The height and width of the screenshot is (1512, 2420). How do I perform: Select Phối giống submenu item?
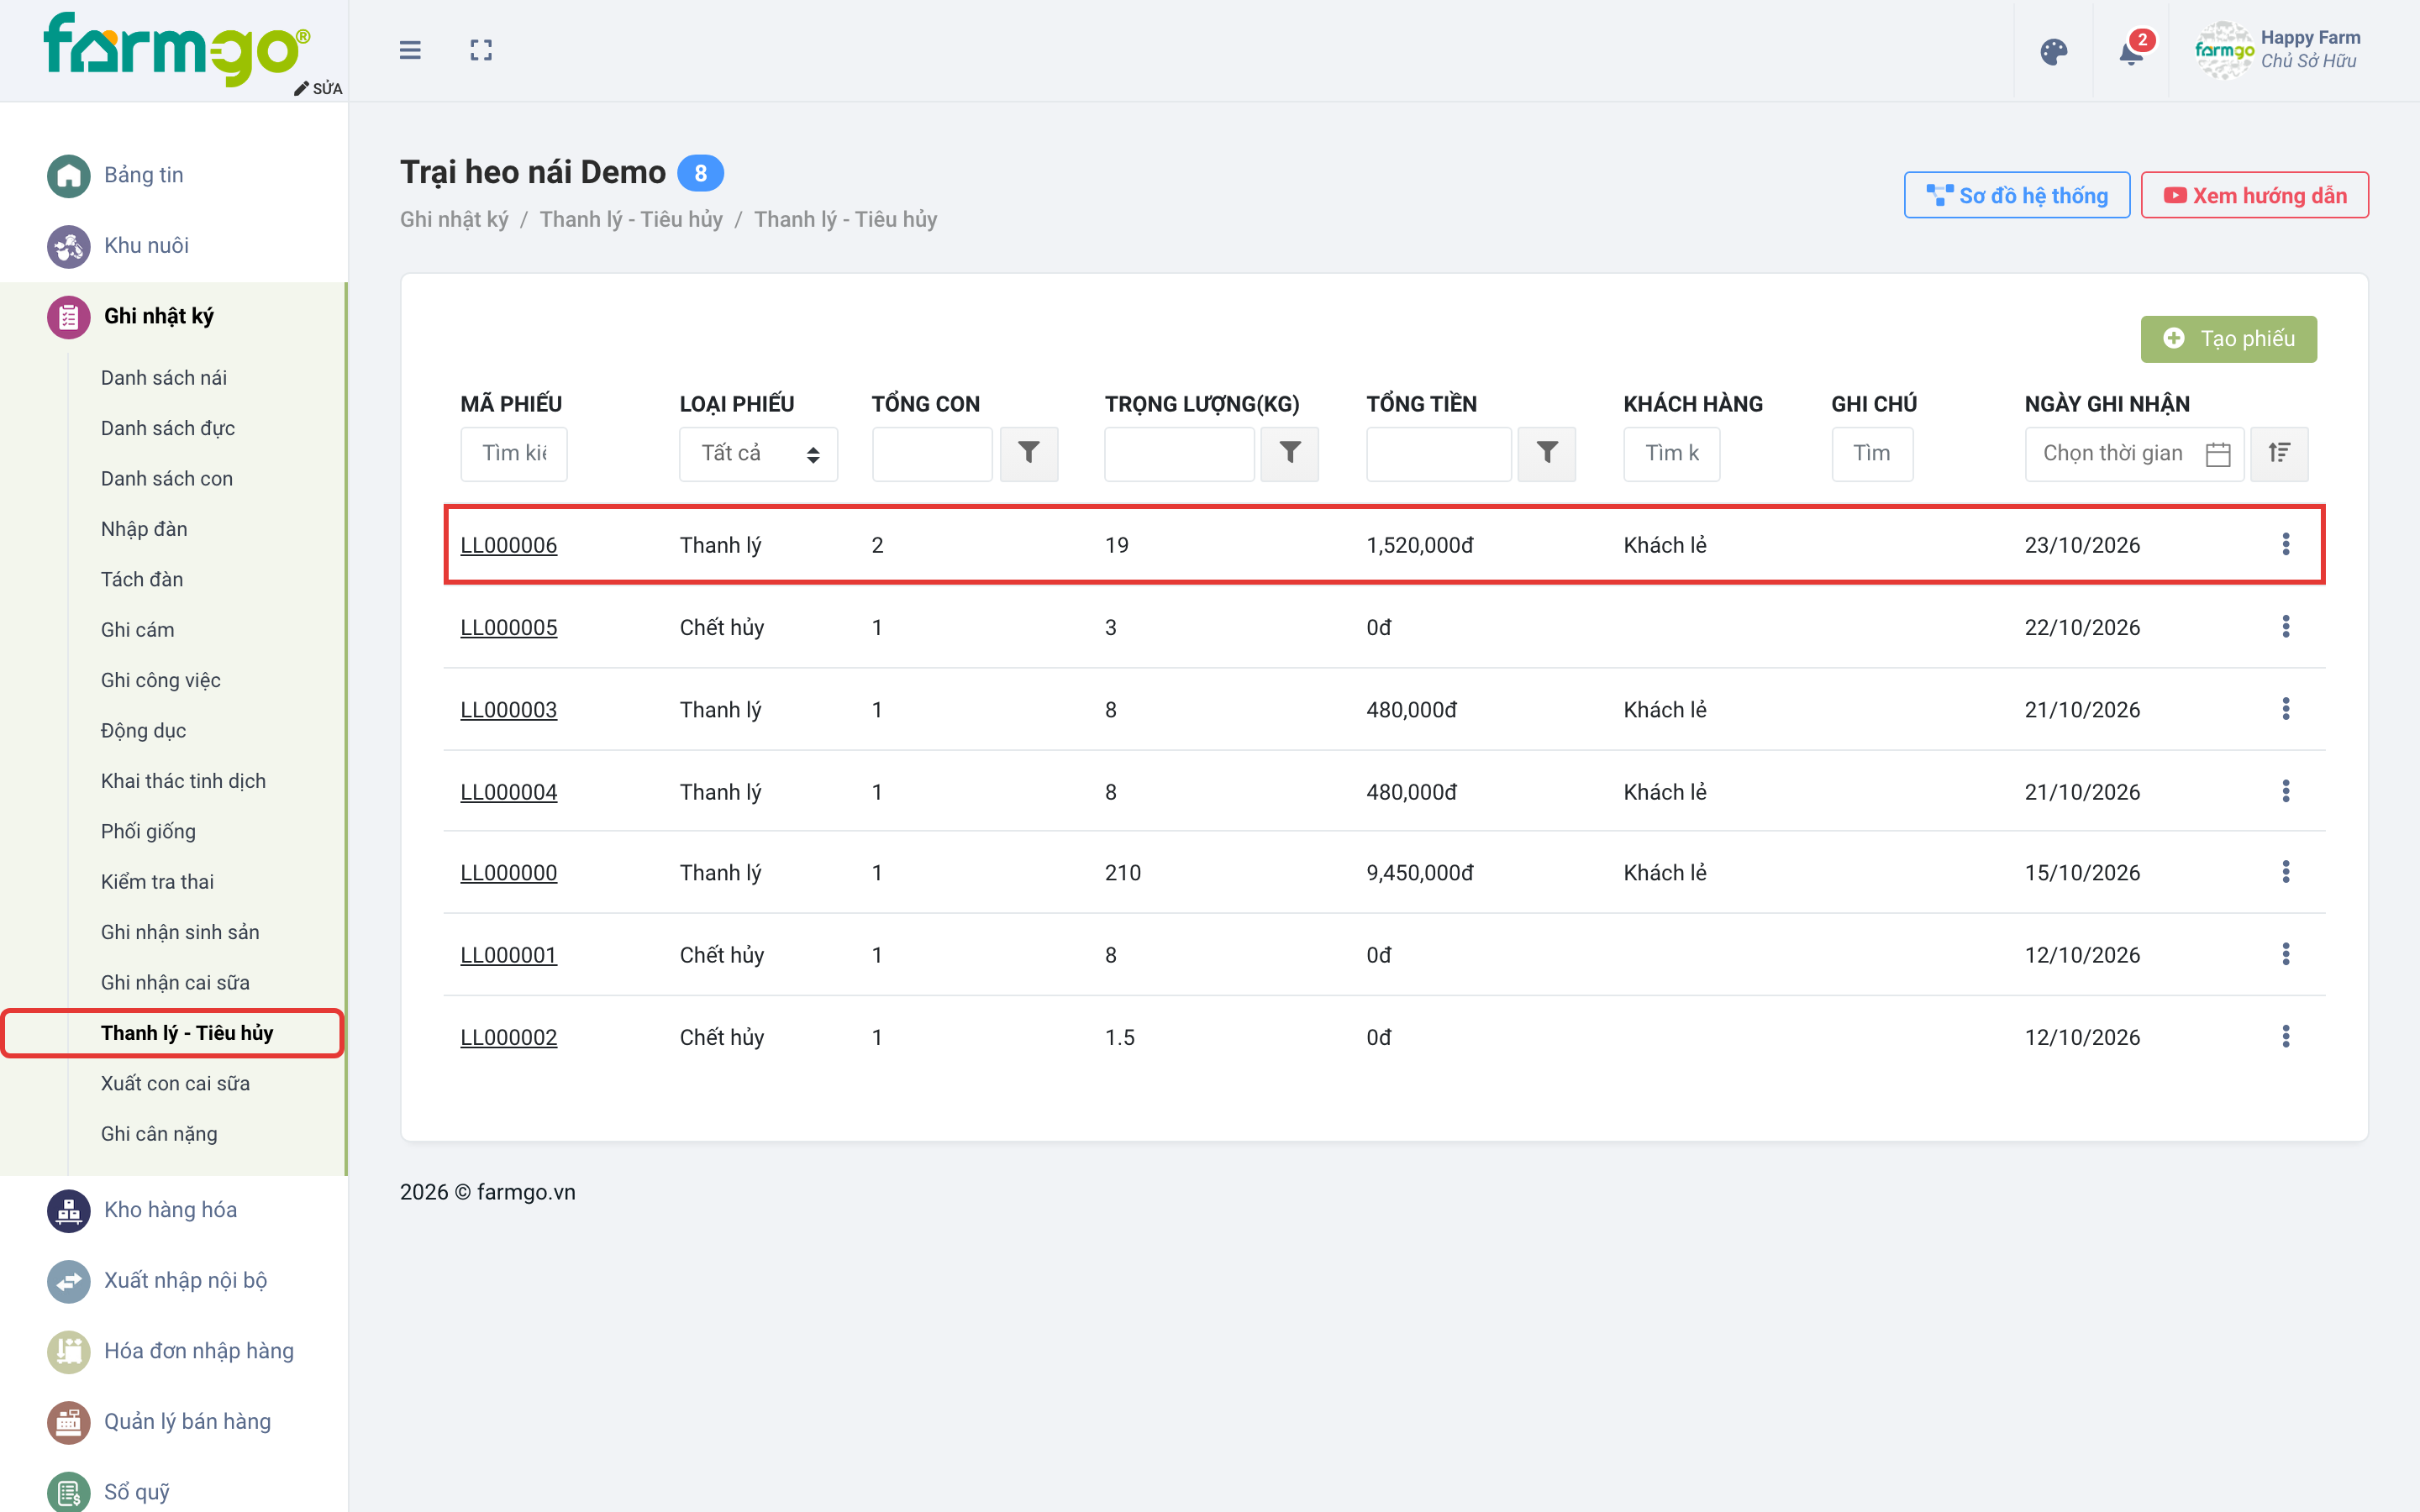(x=148, y=832)
